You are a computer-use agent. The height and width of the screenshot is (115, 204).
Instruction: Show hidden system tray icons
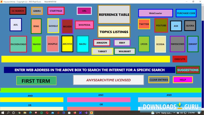tap(174, 113)
